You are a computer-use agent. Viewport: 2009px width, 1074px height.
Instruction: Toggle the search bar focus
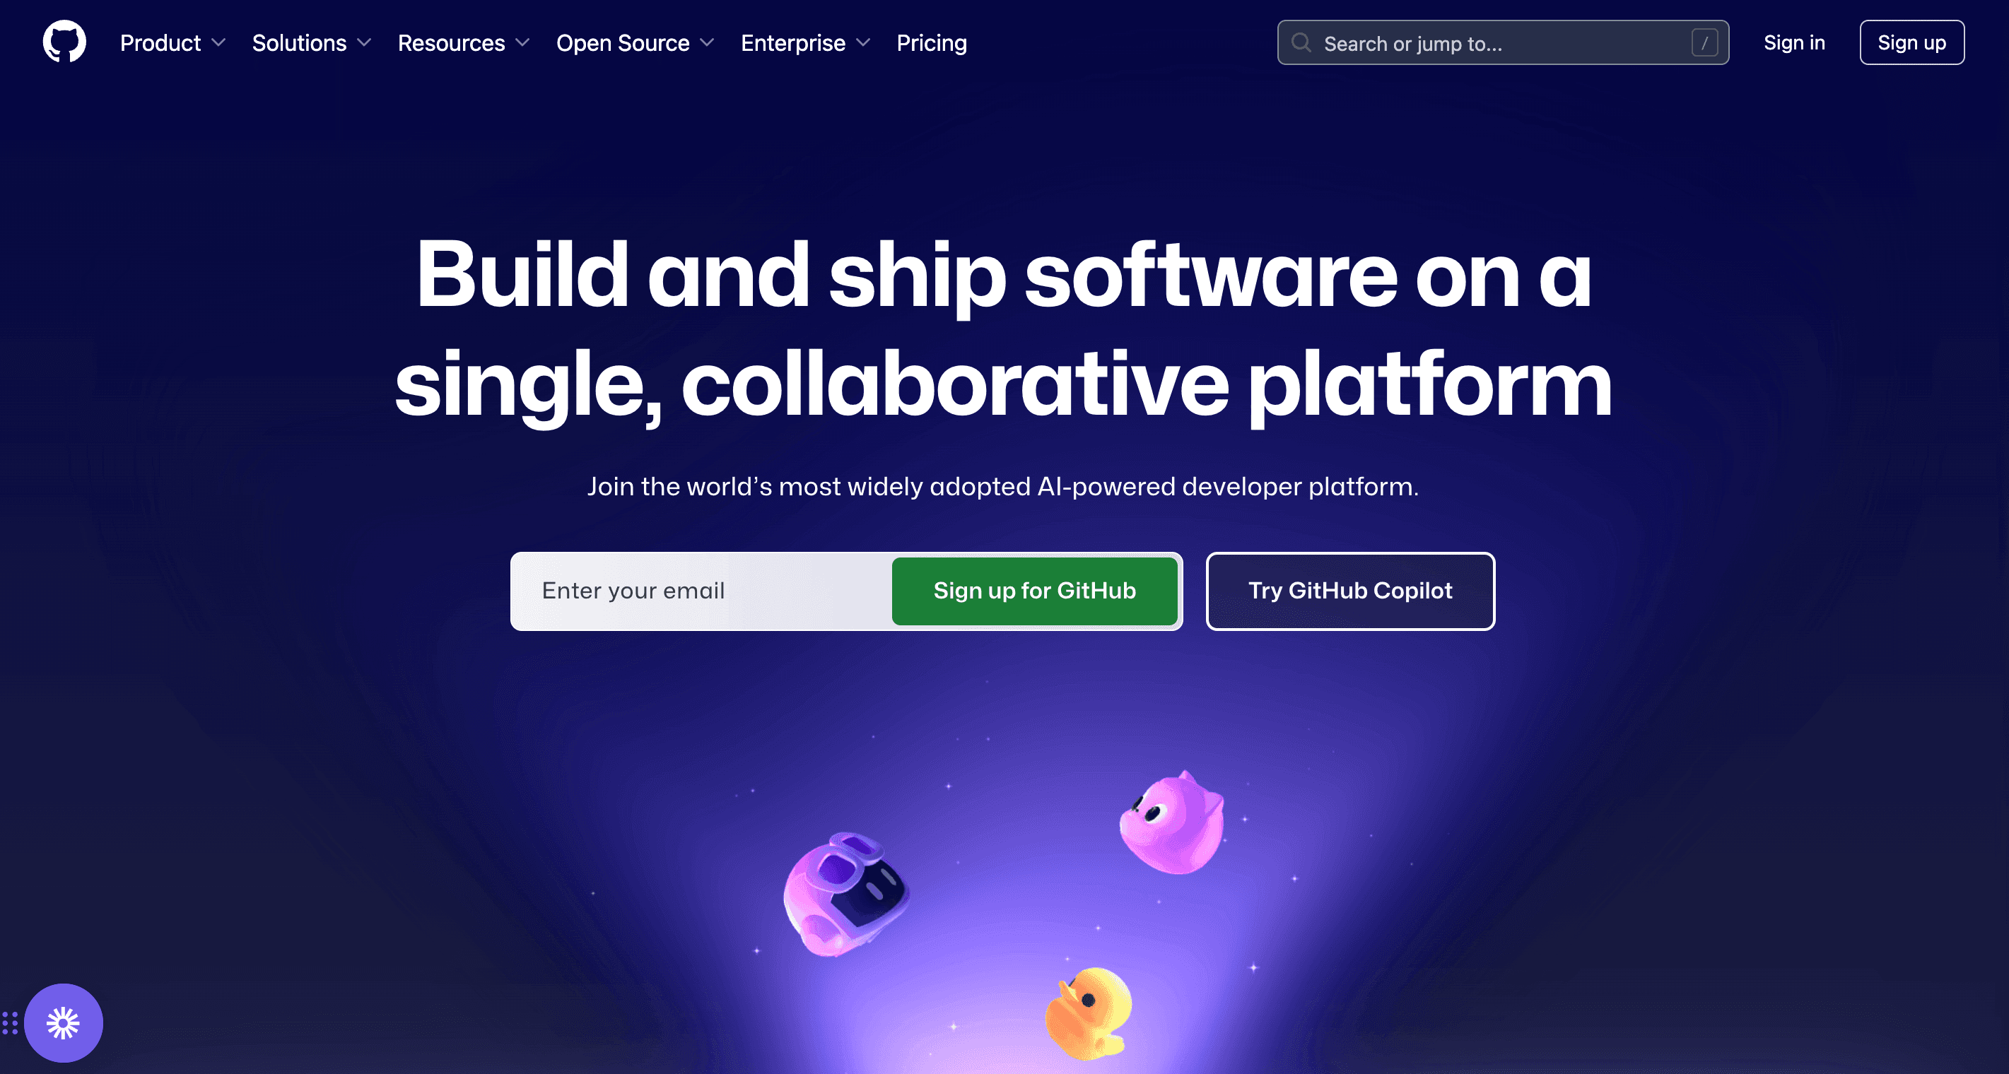pyautogui.click(x=1501, y=42)
